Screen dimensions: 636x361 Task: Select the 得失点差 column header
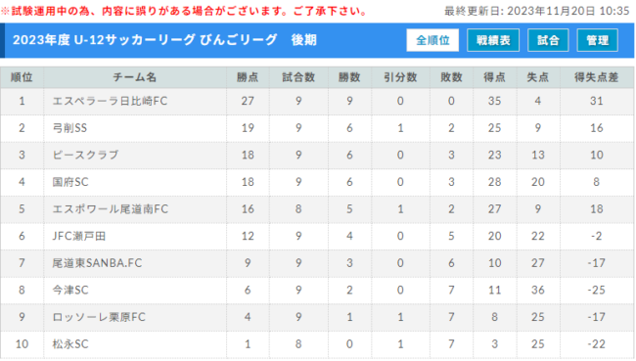pyautogui.click(x=596, y=77)
